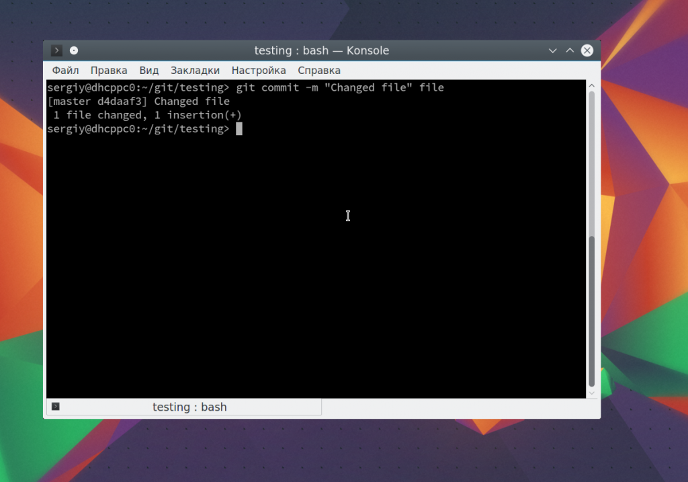Maximize the Konsole window
The height and width of the screenshot is (482, 688).
[570, 50]
